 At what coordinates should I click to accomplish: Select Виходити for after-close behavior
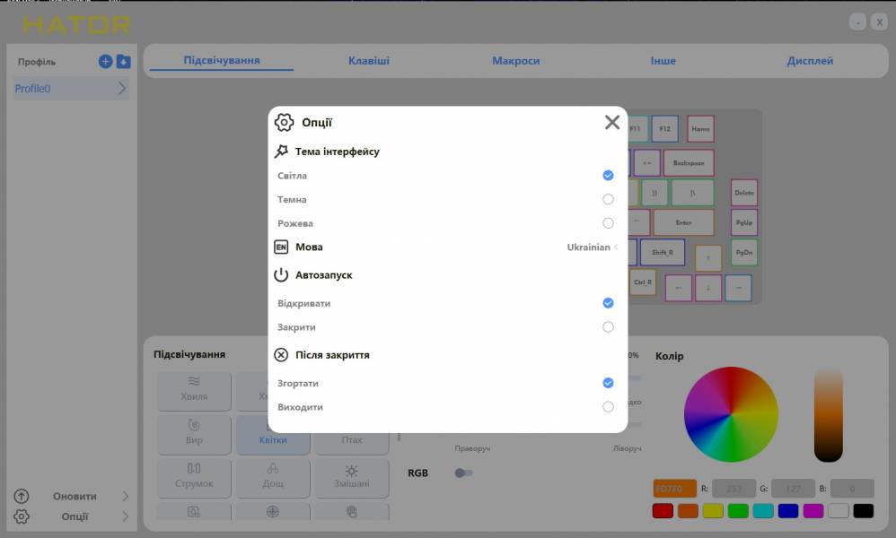(608, 407)
